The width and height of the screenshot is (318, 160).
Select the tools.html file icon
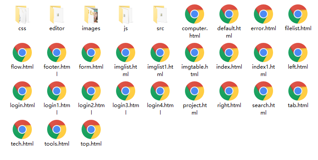click(x=57, y=129)
